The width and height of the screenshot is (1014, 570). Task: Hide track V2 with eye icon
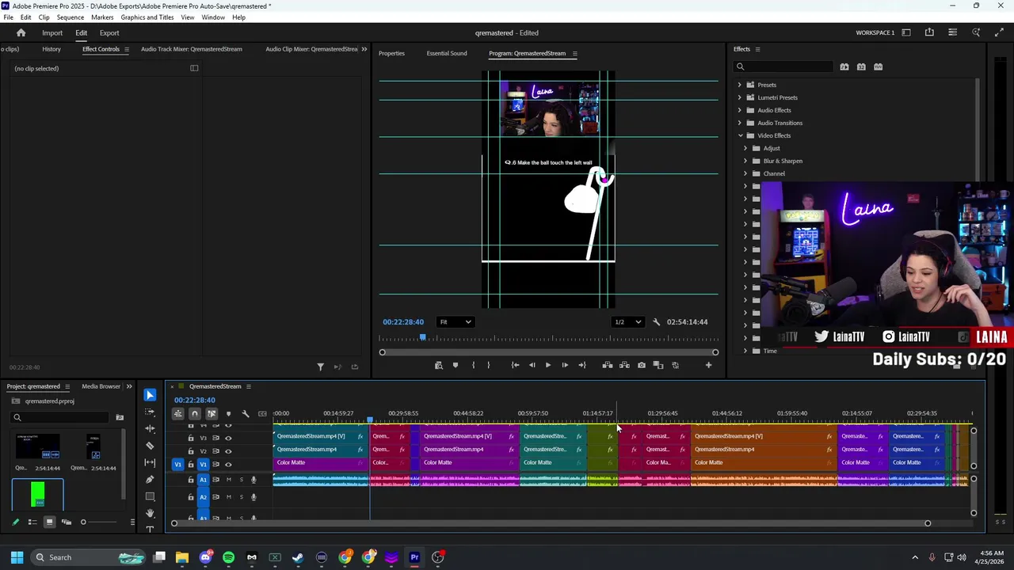coord(228,451)
